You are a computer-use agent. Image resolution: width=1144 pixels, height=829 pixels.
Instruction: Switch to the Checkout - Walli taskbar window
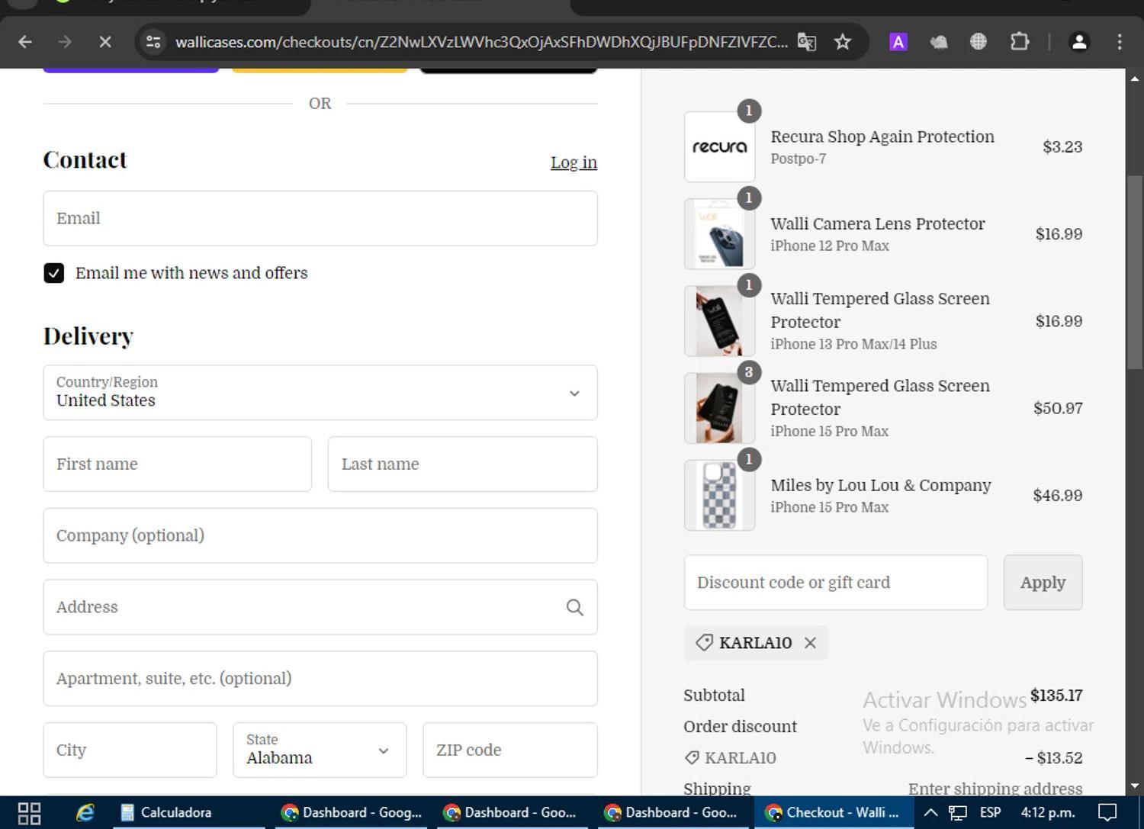coord(833,813)
